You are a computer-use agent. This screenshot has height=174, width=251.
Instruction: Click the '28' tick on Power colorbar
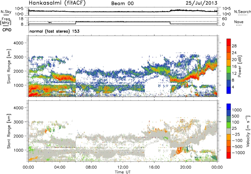pos(234,46)
